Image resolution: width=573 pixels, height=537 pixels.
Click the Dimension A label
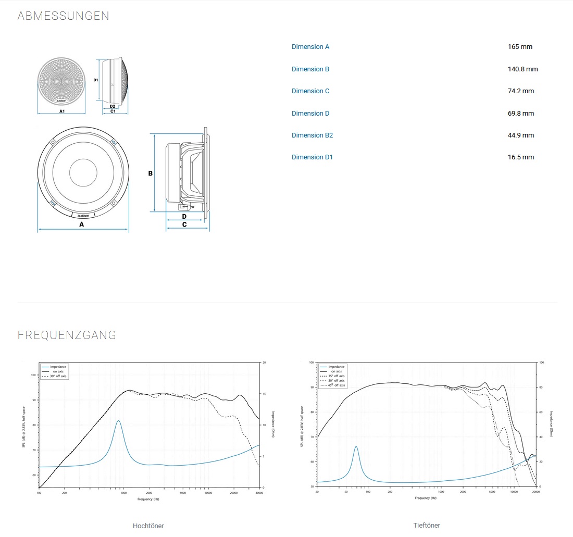[310, 47]
